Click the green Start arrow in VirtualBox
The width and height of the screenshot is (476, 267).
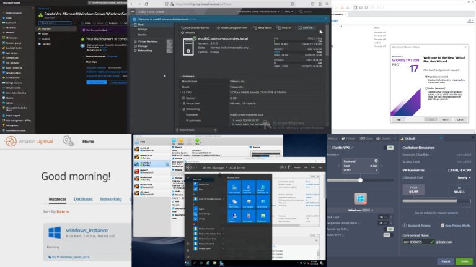[x=197, y=141]
